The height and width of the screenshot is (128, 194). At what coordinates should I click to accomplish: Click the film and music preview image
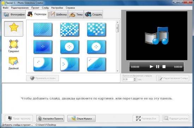[157, 36]
